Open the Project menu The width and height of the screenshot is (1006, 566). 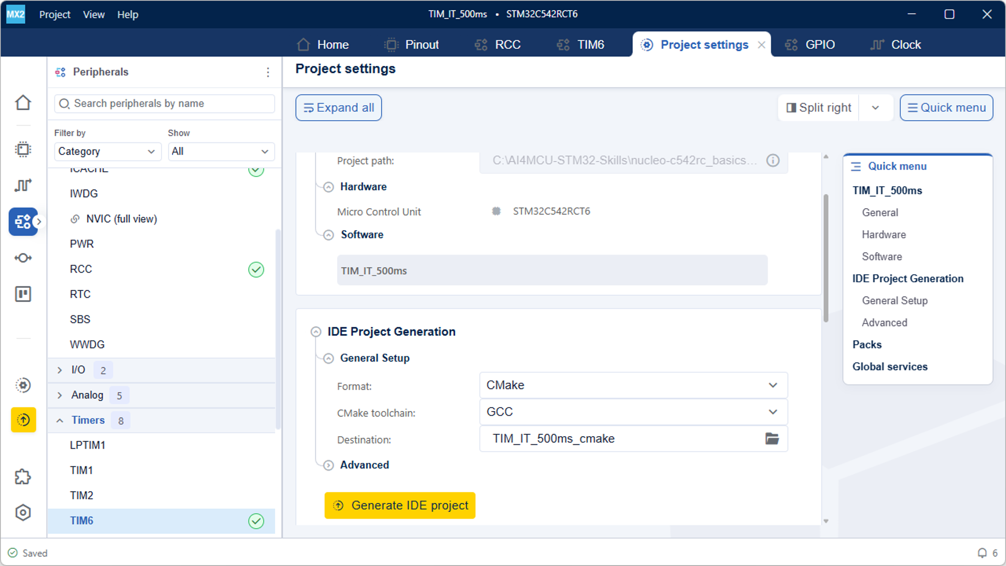[55, 15]
